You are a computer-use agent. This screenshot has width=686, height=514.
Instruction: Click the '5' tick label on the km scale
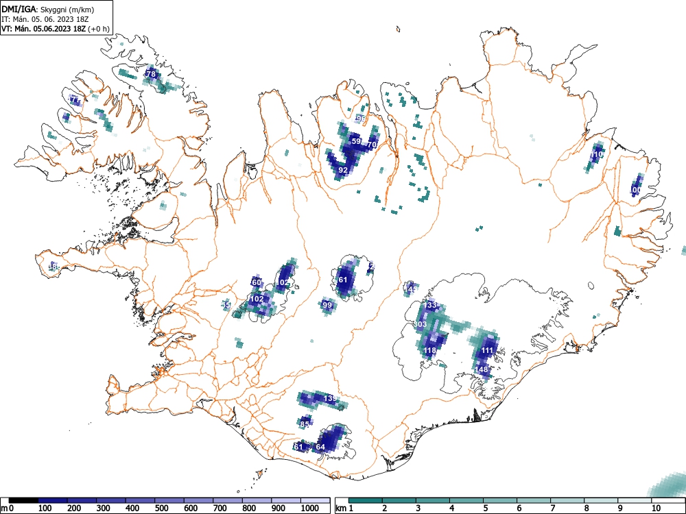pyautogui.click(x=486, y=509)
